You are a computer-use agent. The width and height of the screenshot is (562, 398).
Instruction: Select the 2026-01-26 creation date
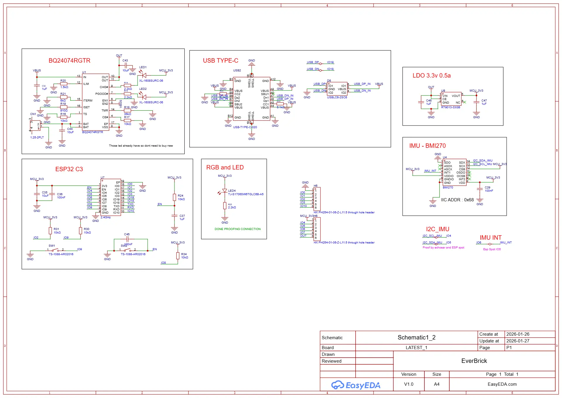[x=518, y=334]
